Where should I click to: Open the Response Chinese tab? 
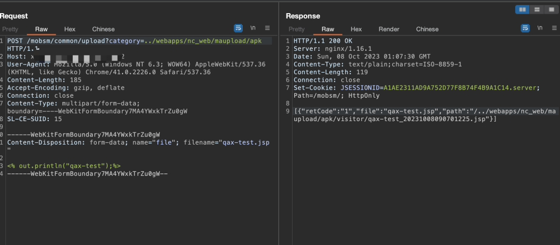427,29
